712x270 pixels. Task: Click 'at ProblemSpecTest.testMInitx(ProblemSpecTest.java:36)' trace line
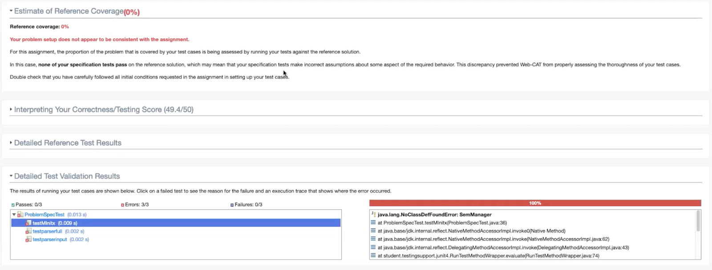(x=442, y=223)
